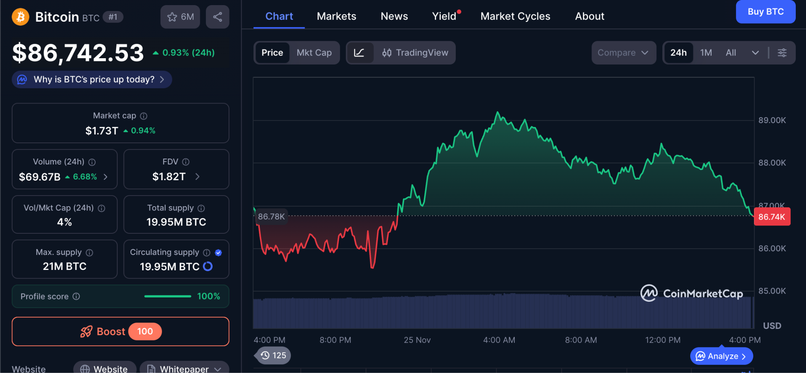
Task: Click Profile score info icon
Action: [76, 296]
